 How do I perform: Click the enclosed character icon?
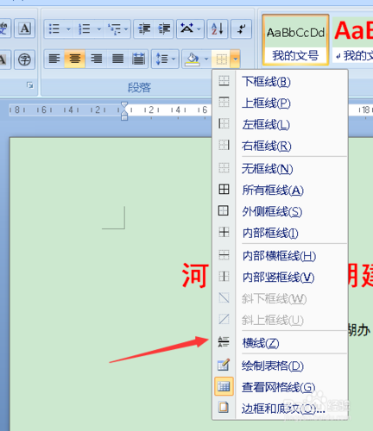(24, 59)
